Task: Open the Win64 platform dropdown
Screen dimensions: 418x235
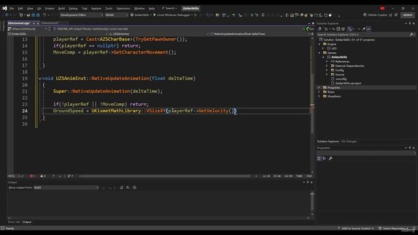Action: (116, 15)
